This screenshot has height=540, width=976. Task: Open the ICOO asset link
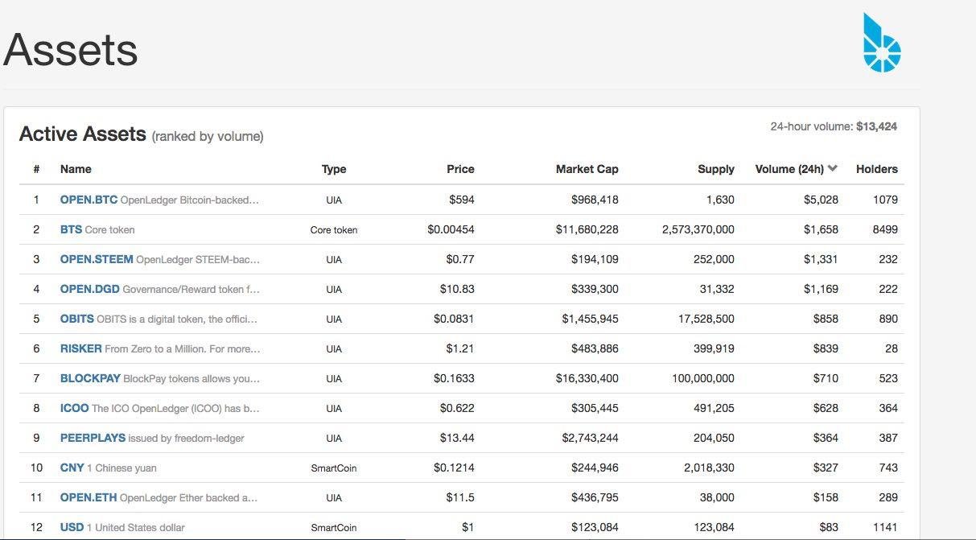pos(74,408)
